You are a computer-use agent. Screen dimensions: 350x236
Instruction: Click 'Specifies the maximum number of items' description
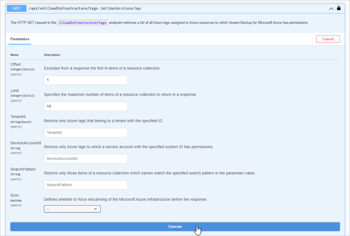(x=120, y=94)
